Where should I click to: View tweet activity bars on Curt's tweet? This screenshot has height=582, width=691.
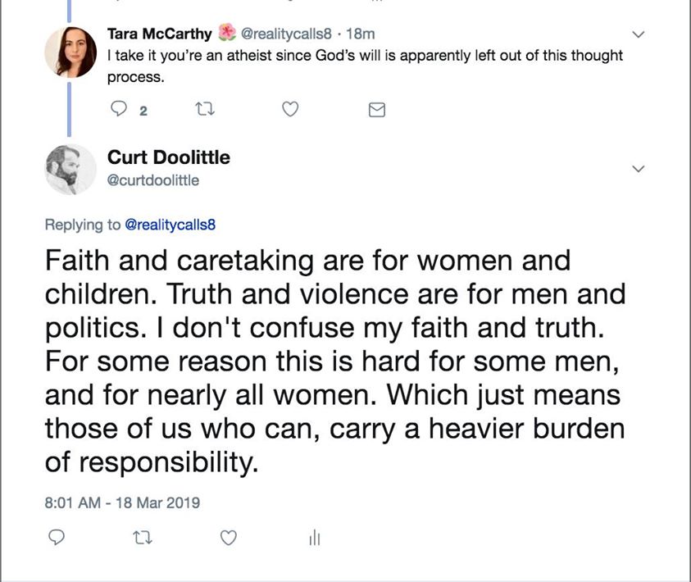[x=314, y=538]
